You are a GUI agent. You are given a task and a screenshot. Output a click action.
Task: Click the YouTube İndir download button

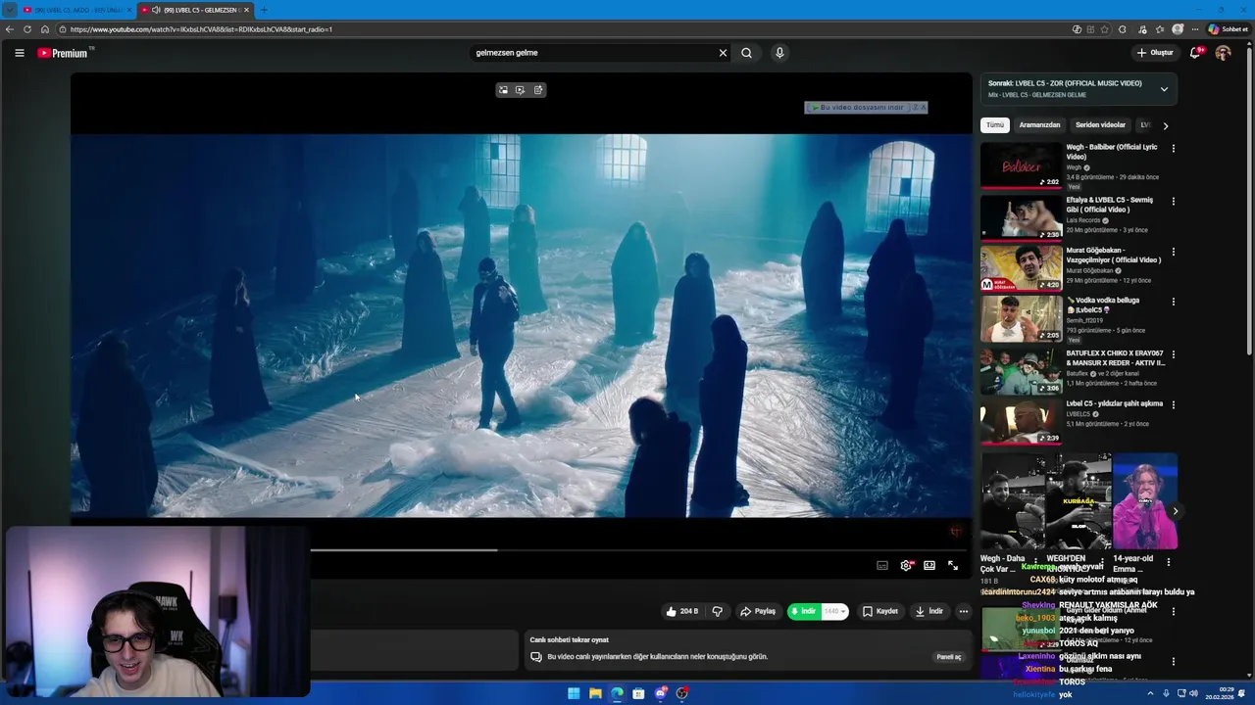[929, 611]
